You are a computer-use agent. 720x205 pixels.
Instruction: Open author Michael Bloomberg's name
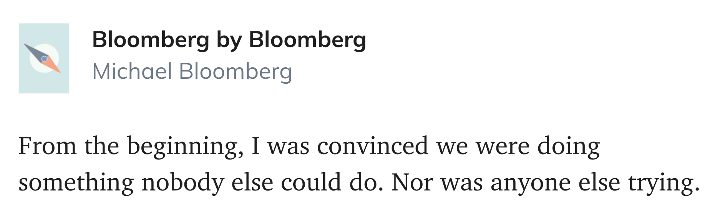[192, 72]
